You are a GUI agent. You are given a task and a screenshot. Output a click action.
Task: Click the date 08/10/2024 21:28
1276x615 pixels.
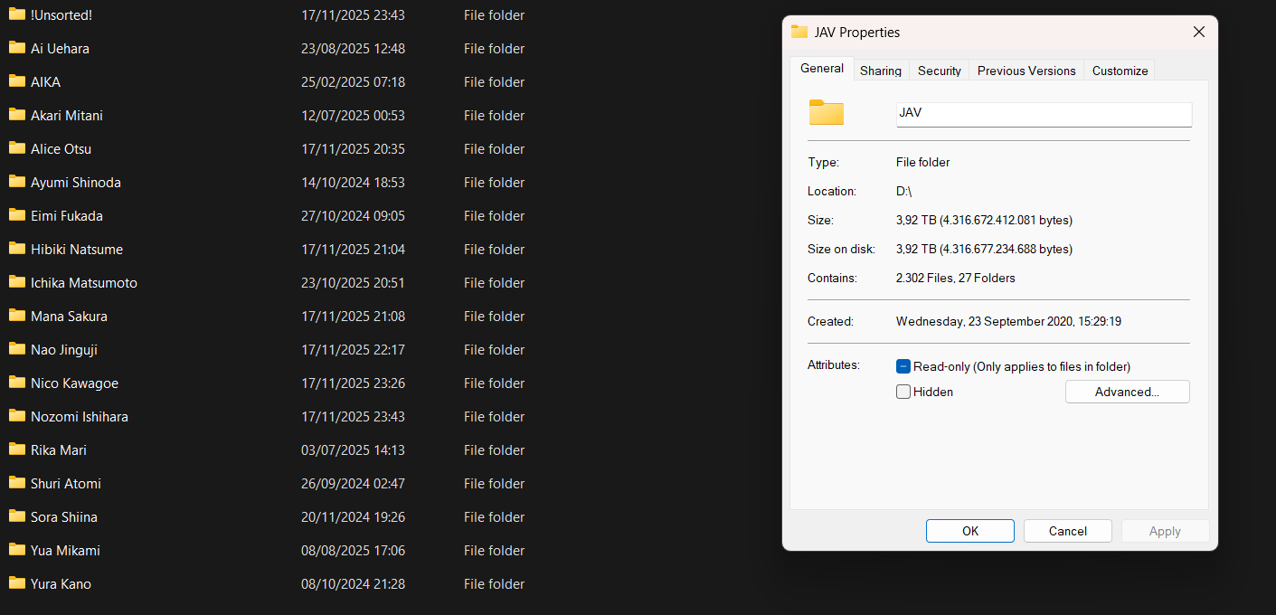tap(353, 584)
